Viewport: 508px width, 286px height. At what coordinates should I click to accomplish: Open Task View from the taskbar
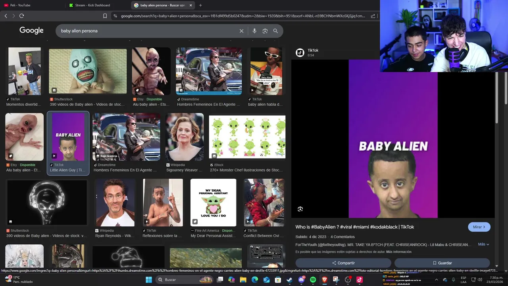point(220,280)
